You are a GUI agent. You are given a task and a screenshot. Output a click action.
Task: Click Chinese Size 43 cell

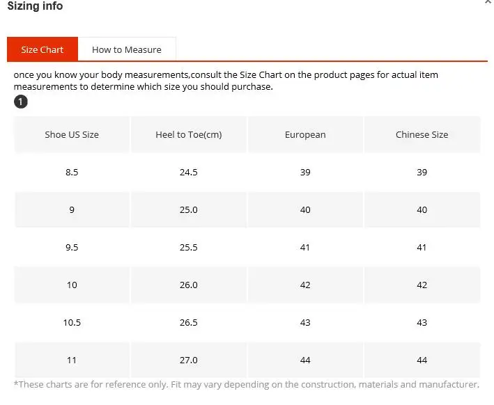coord(422,322)
